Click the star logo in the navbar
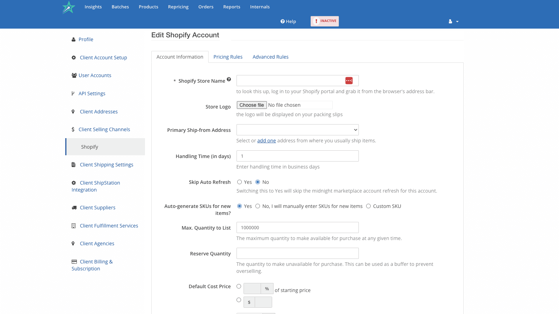Image resolution: width=559 pixels, height=314 pixels. (68, 7)
